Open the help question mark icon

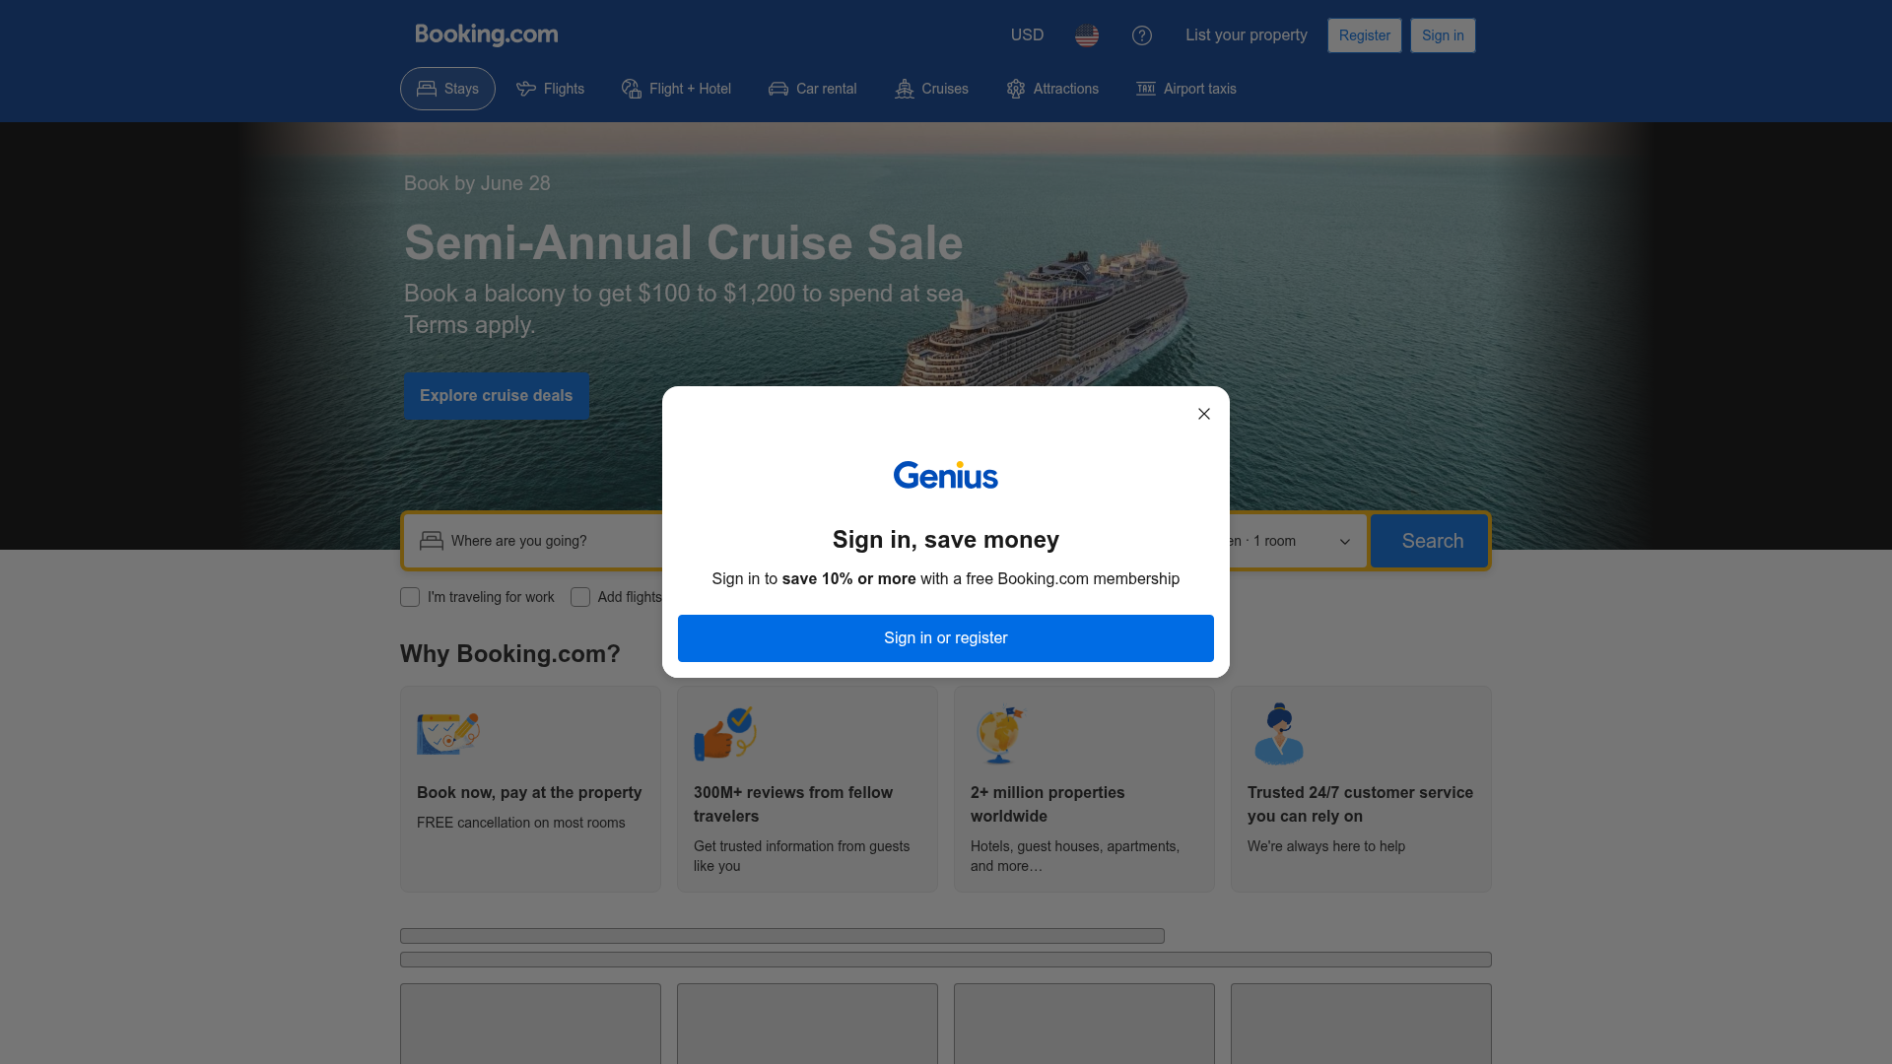[x=1142, y=35]
